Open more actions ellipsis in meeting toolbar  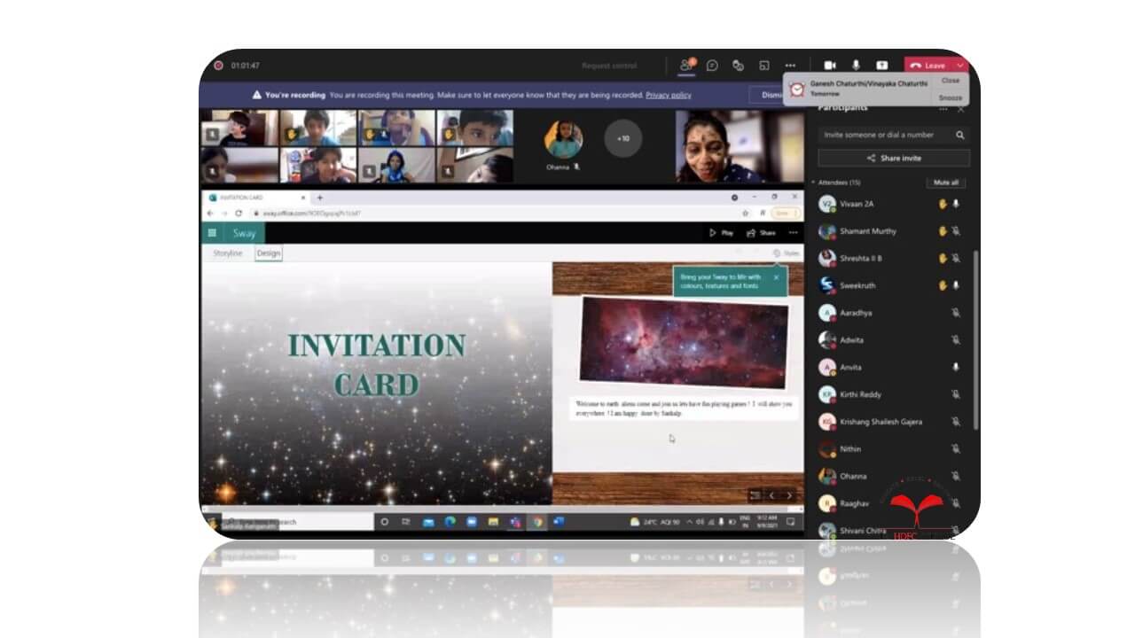790,66
